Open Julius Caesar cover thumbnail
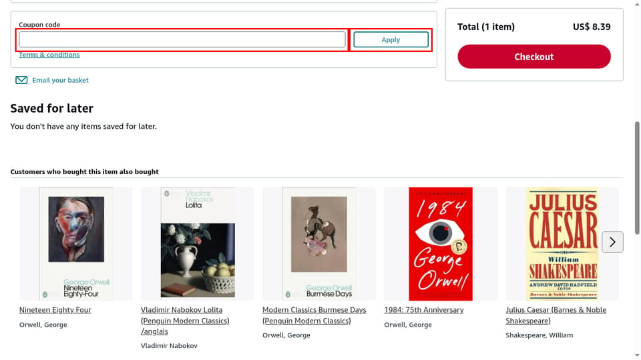This screenshot has width=641, height=360. tap(562, 244)
